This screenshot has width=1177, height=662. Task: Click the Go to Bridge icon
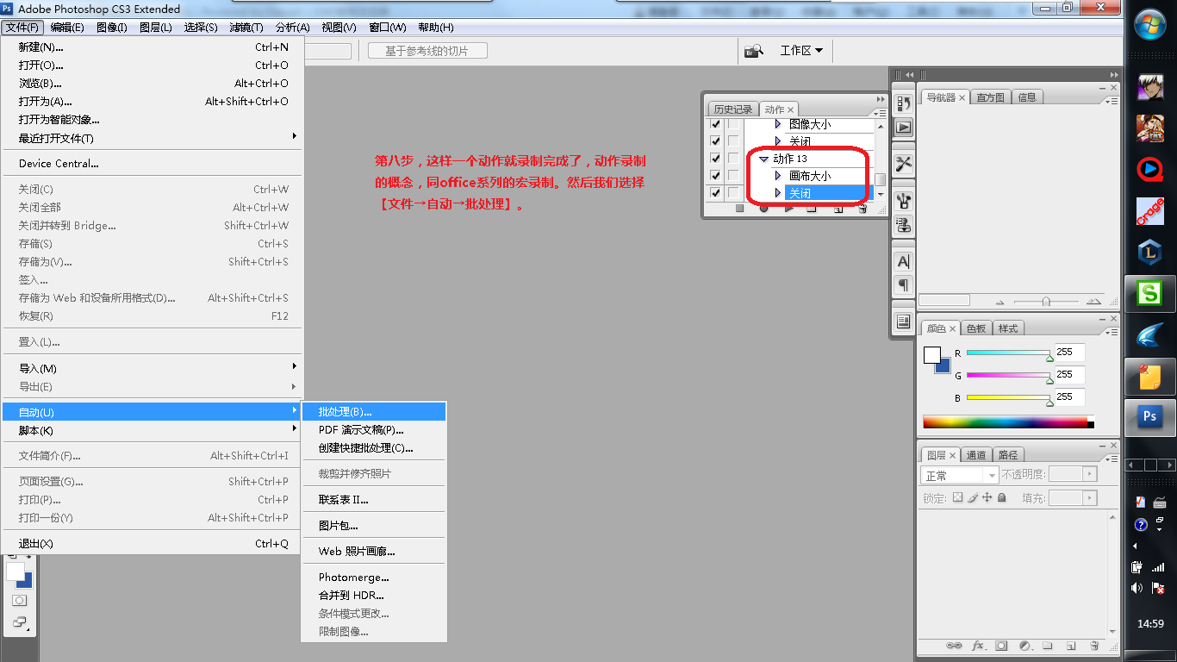pos(754,51)
